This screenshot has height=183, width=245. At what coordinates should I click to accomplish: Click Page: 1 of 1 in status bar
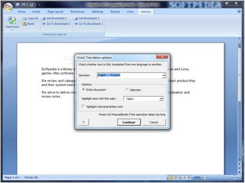[12, 177]
